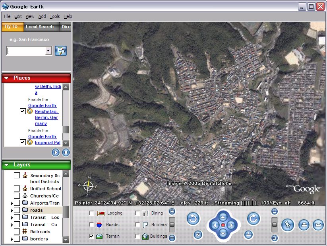
Task: Switch to the Local Search tab
Action: (40, 27)
